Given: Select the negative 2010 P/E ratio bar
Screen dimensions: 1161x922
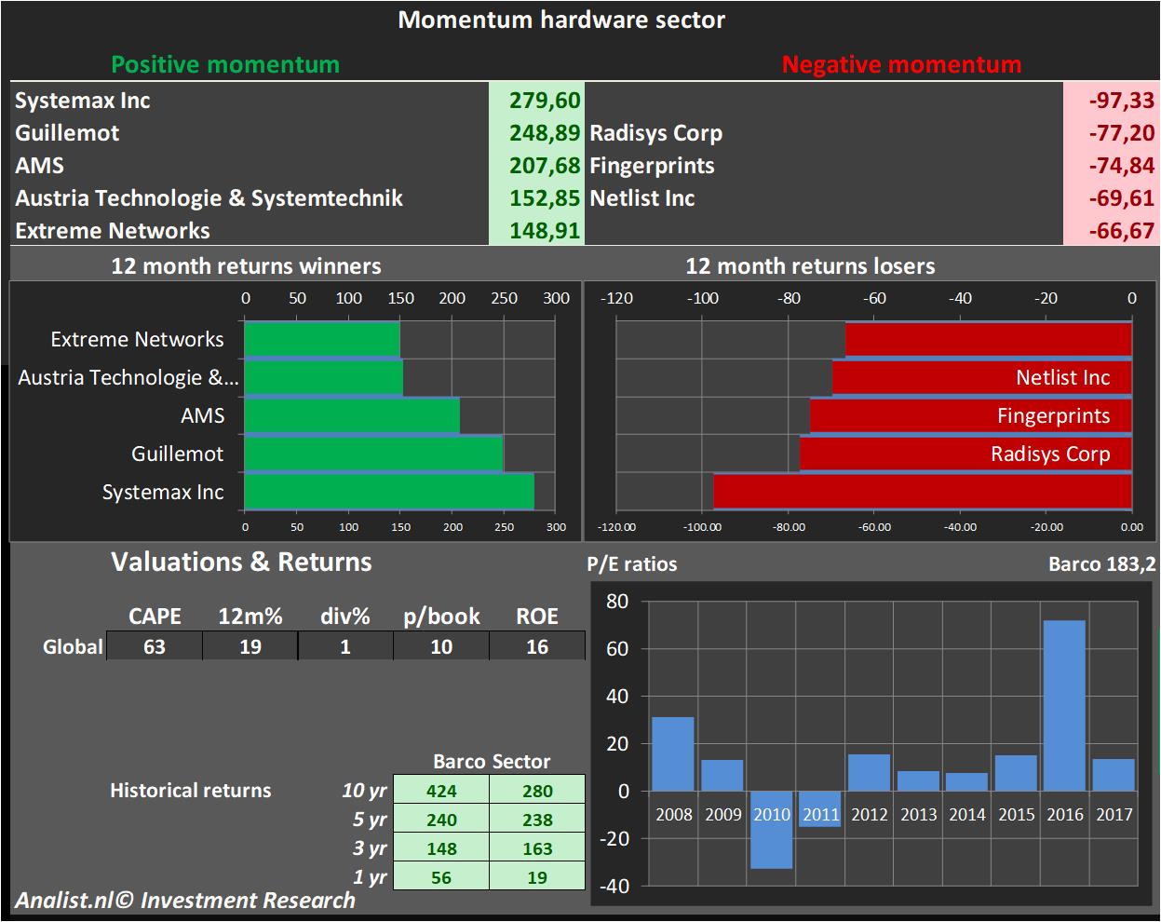Looking at the screenshot, I should pyautogui.click(x=771, y=830).
